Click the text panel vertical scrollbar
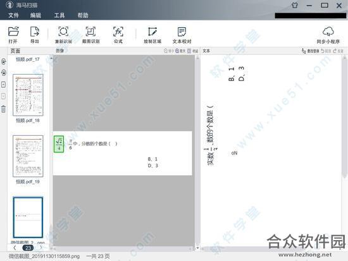Image resolution: width=348 pixels, height=261 pixels. (x=344, y=118)
